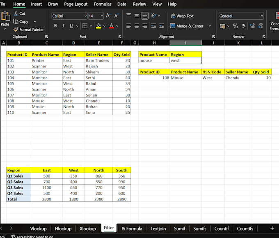This screenshot has width=279, height=238.
Task: Decrease decimal places
Action: 260,26
